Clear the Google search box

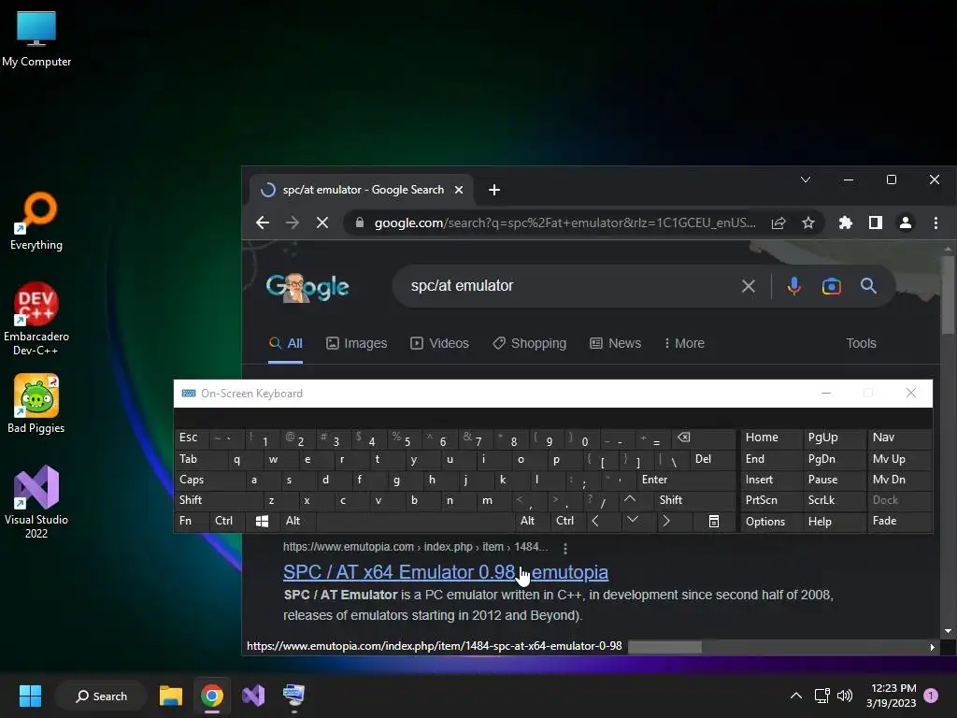[749, 286]
